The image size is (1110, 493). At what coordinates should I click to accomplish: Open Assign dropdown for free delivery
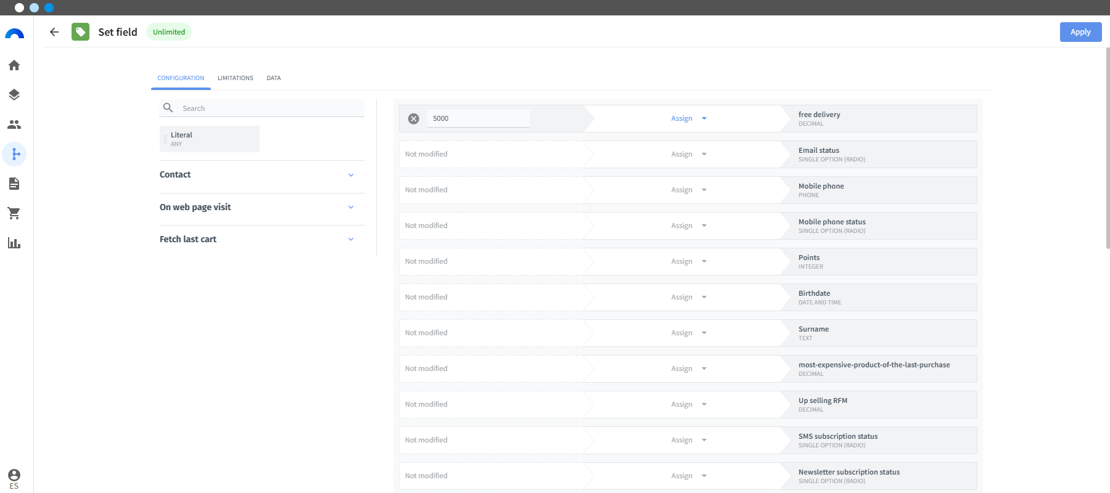[x=689, y=118]
